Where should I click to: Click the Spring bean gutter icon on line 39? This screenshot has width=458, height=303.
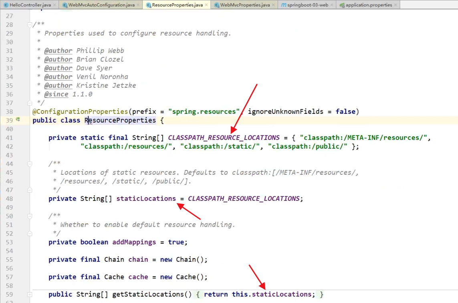(x=18, y=119)
